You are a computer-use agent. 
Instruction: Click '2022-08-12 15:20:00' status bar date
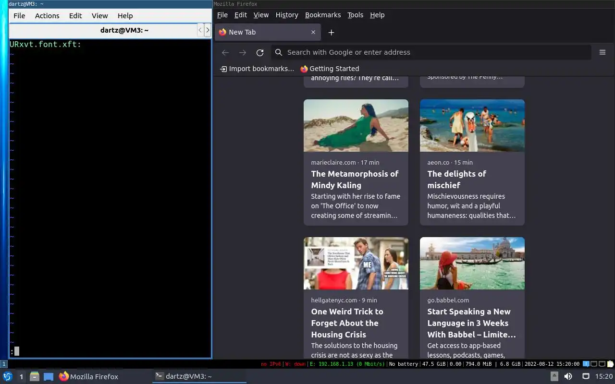[x=553, y=364]
